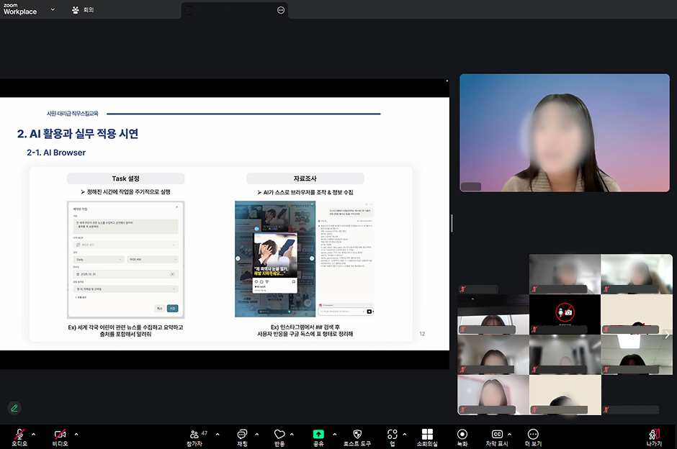Open the Zoom Workplace dropdown chevron
677x449 pixels.
53,10
